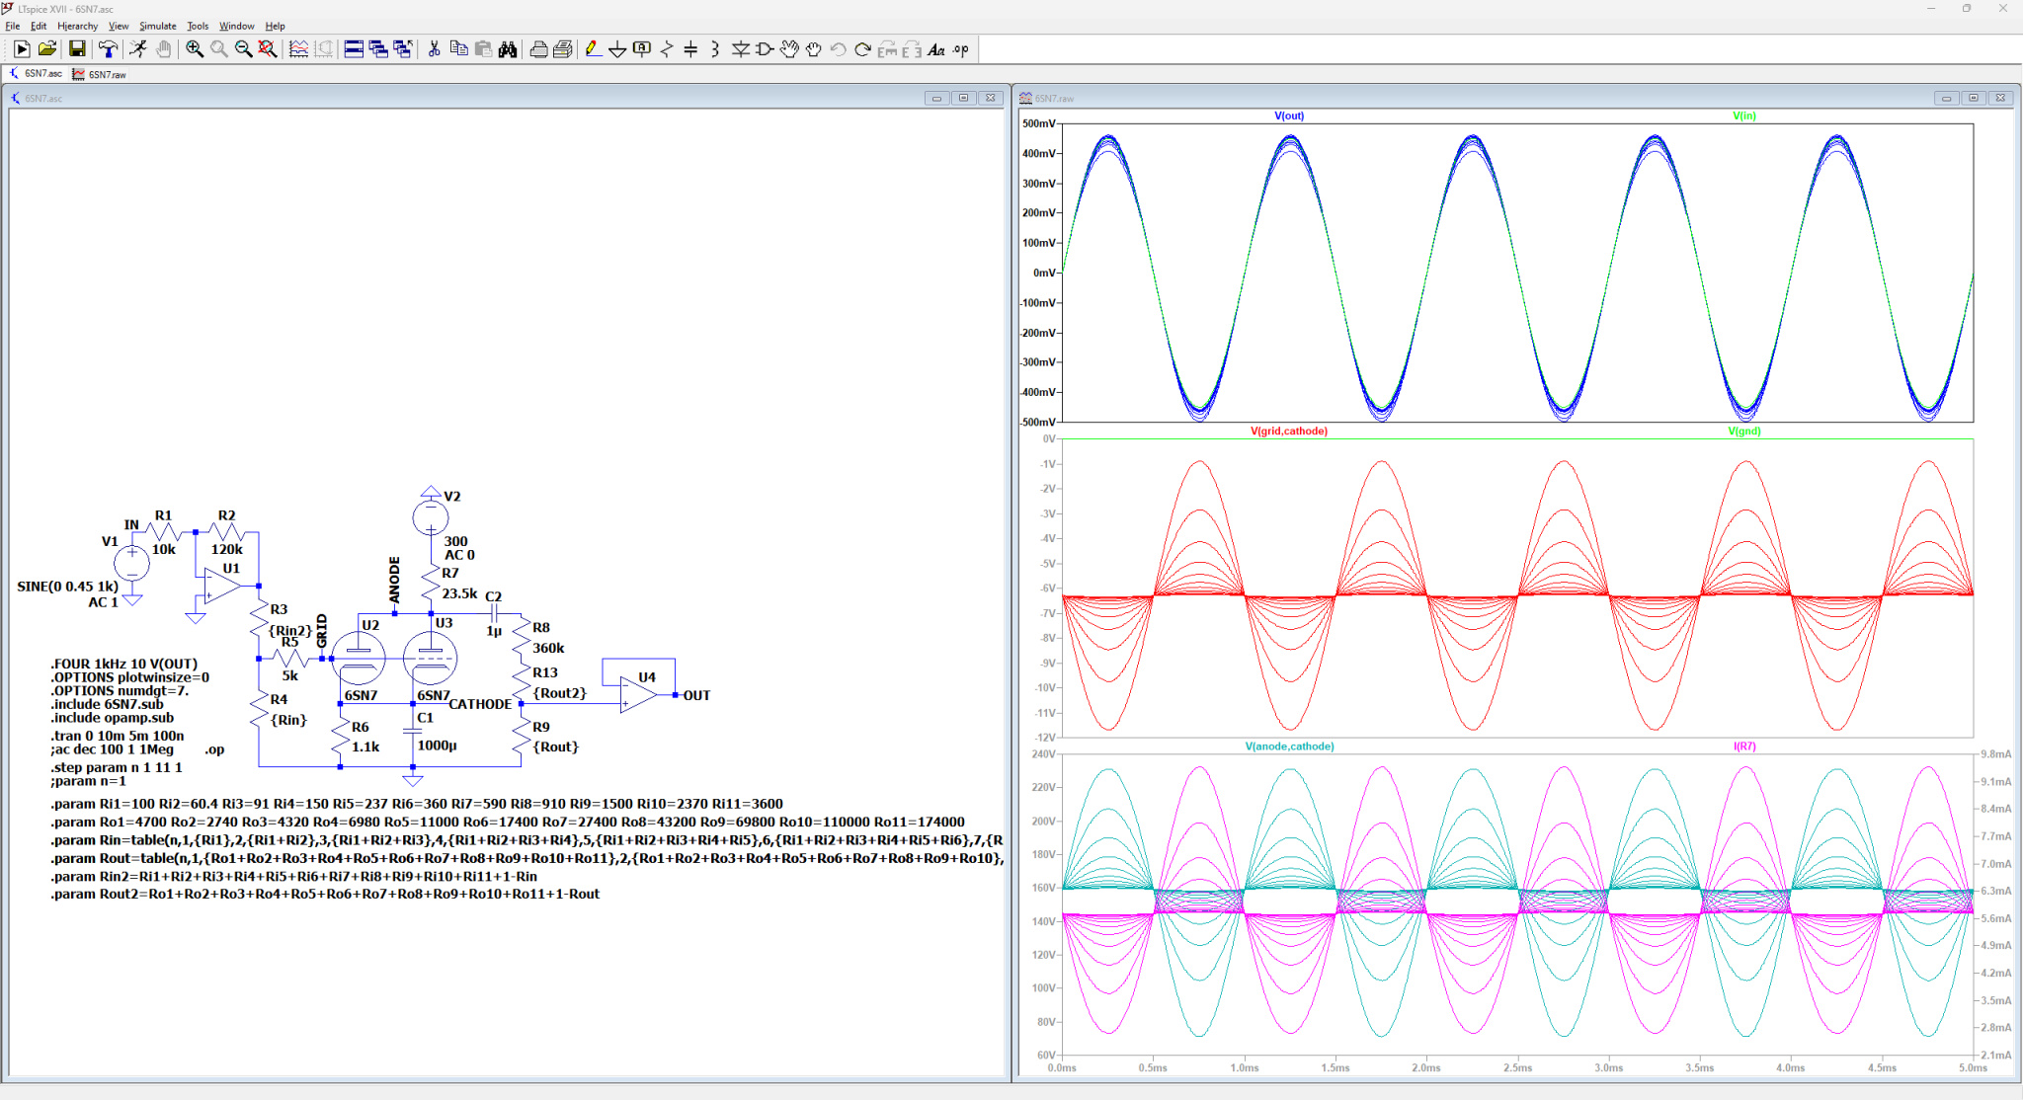Open the Edit menu
Image resolution: width=2023 pixels, height=1100 pixels.
[39, 27]
